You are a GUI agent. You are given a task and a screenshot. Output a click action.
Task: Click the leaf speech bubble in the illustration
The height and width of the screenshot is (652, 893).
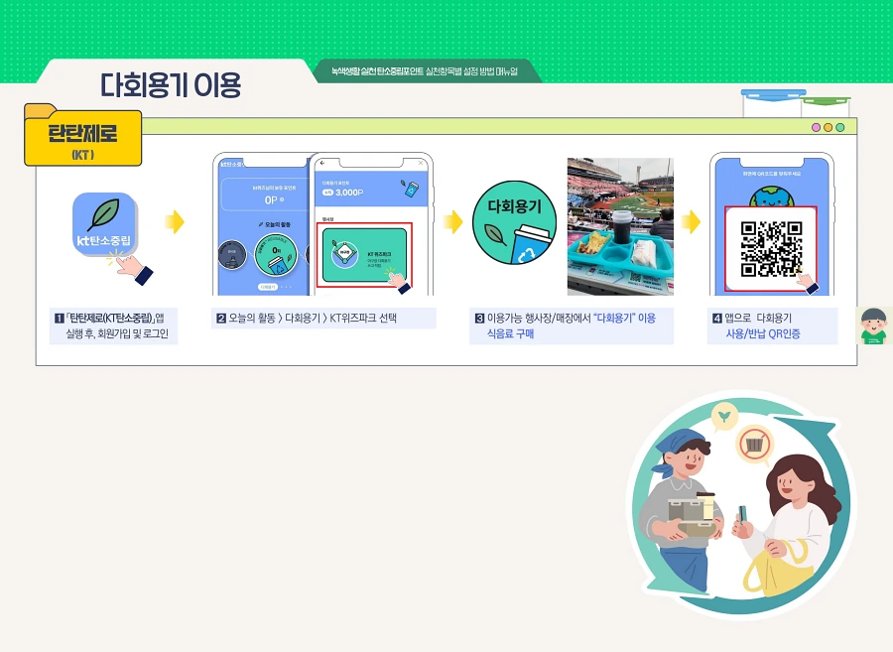(724, 418)
